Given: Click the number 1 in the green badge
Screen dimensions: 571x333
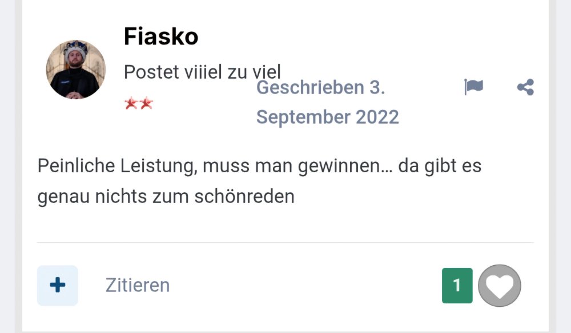Looking at the screenshot, I should pos(457,286).
